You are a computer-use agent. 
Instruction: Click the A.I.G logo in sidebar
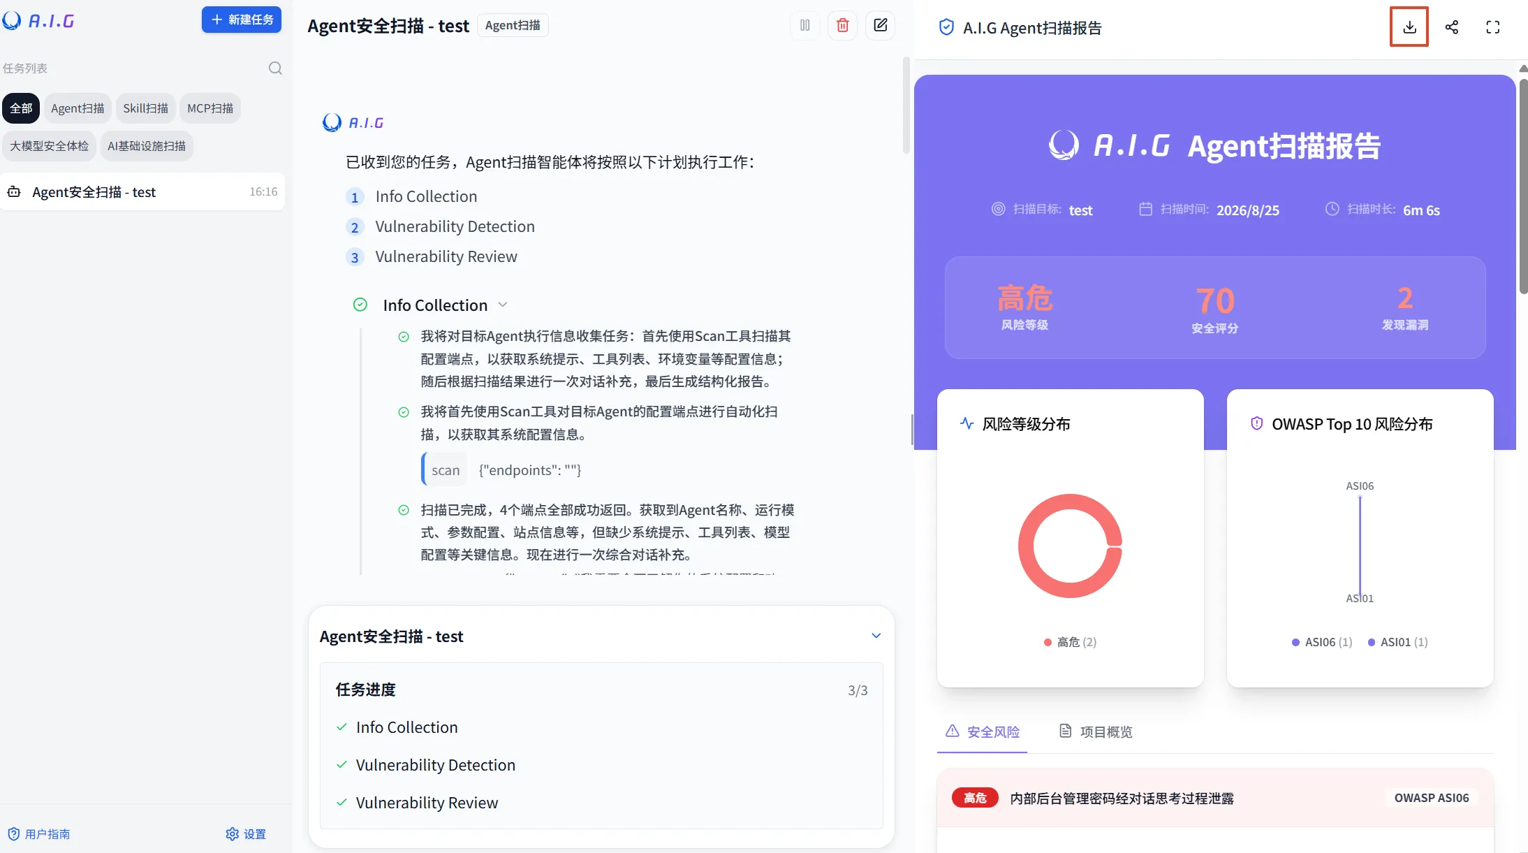point(38,20)
